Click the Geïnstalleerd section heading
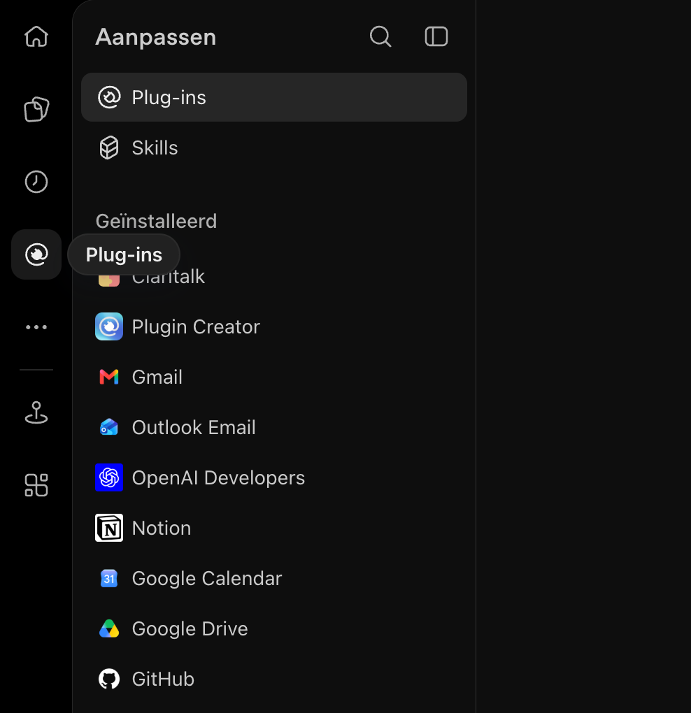Image resolution: width=691 pixels, height=713 pixels. (x=156, y=222)
